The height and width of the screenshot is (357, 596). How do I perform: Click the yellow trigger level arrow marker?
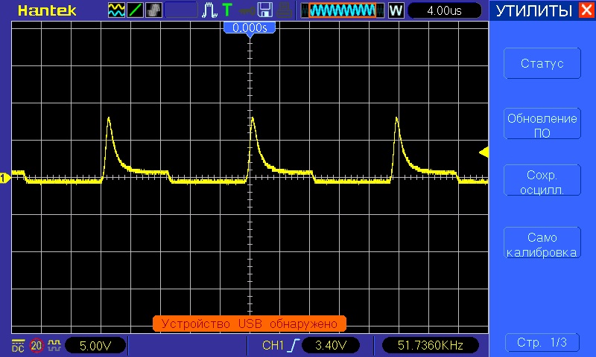pyautogui.click(x=484, y=152)
